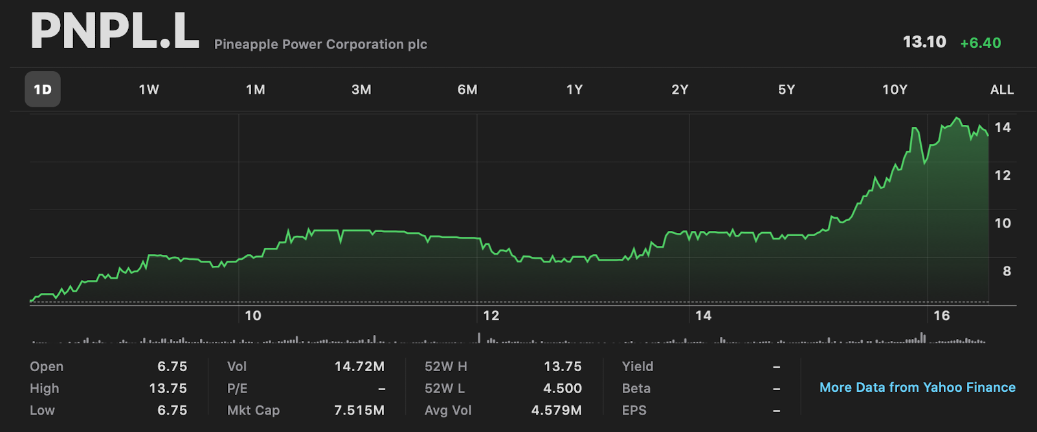
Task: Click the 16 hour mark on x-axis
Action: coord(942,316)
